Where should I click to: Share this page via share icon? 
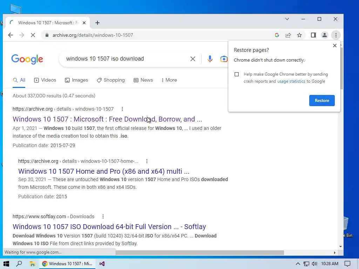pos(288,35)
